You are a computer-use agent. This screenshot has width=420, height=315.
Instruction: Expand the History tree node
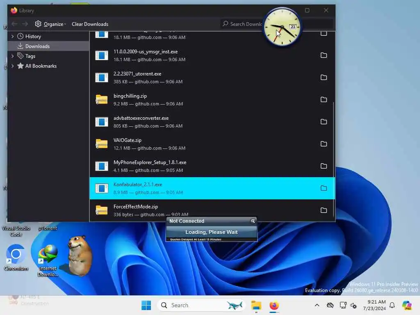[12, 37]
